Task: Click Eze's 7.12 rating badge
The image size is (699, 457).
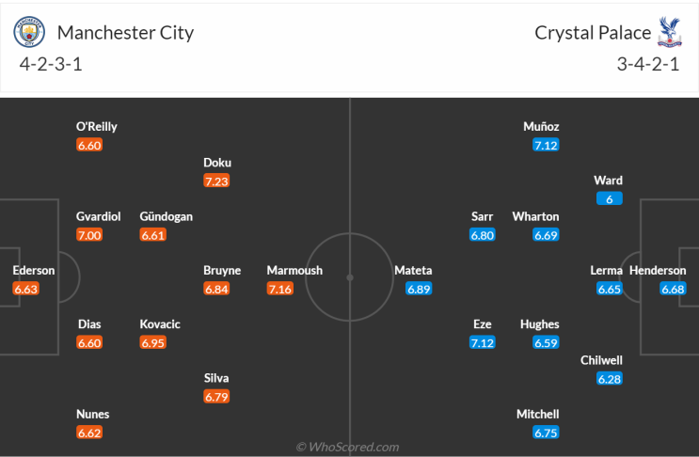Action: (483, 342)
